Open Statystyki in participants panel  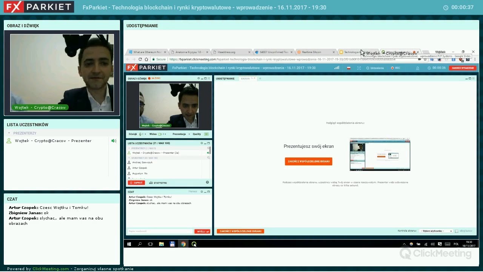pos(158,183)
